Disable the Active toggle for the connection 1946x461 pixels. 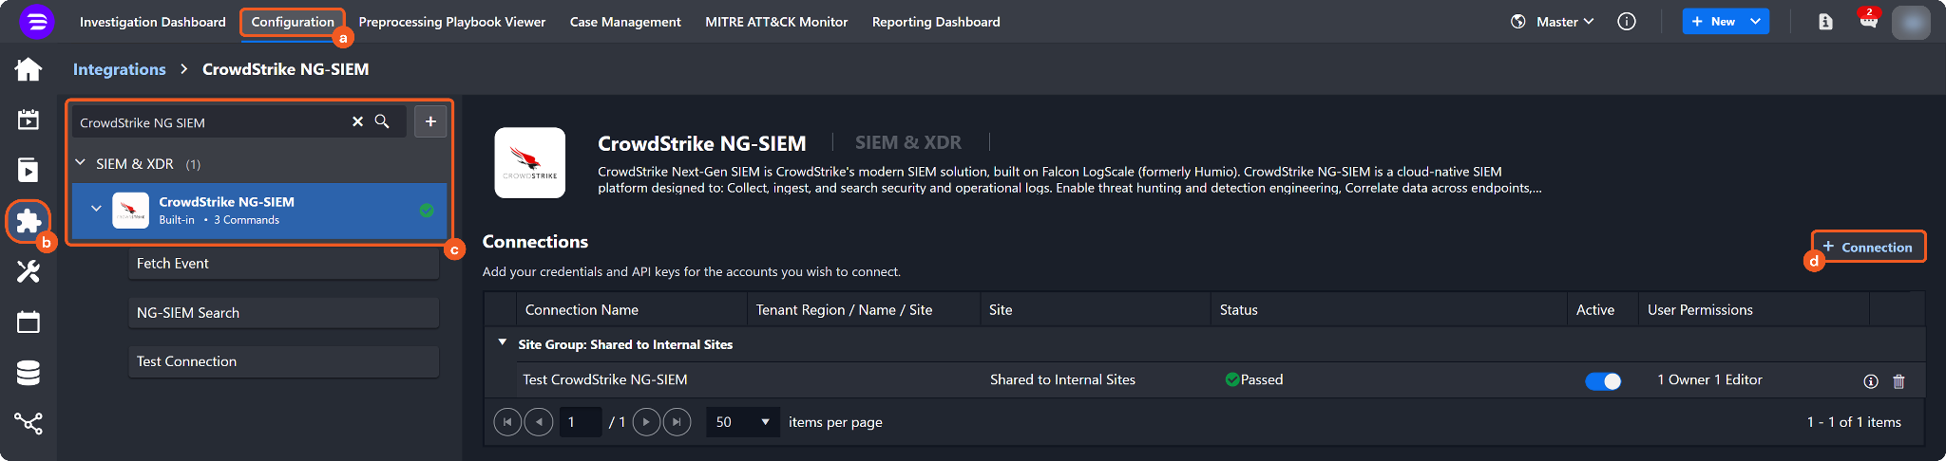1603,380
